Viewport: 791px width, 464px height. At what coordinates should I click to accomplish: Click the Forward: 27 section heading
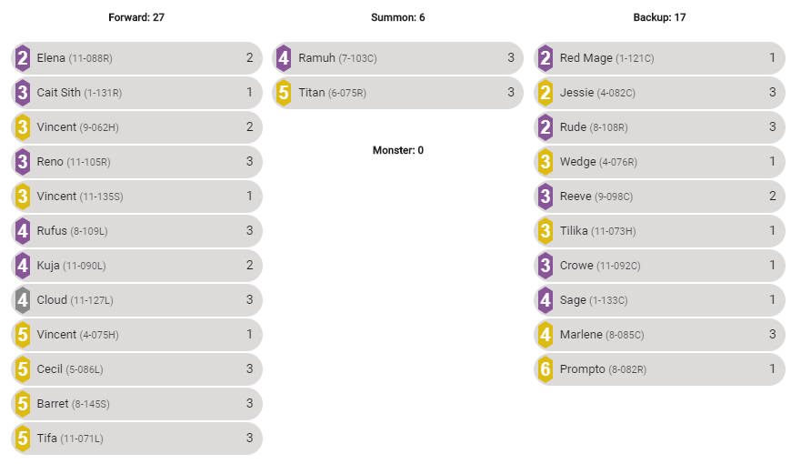(x=136, y=17)
